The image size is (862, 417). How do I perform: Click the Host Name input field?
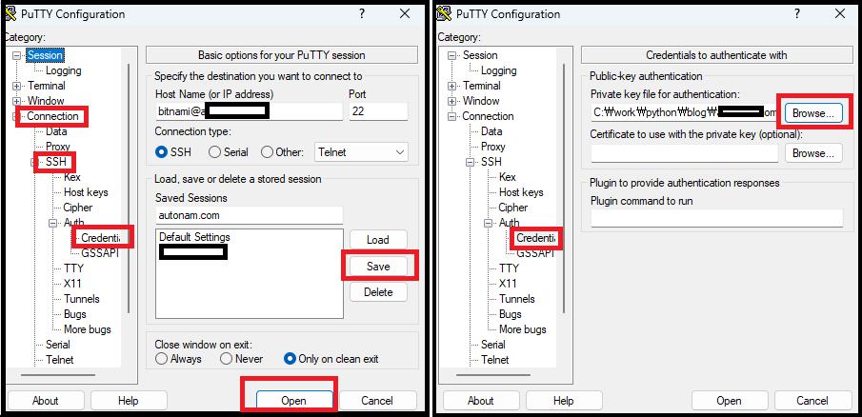point(249,111)
